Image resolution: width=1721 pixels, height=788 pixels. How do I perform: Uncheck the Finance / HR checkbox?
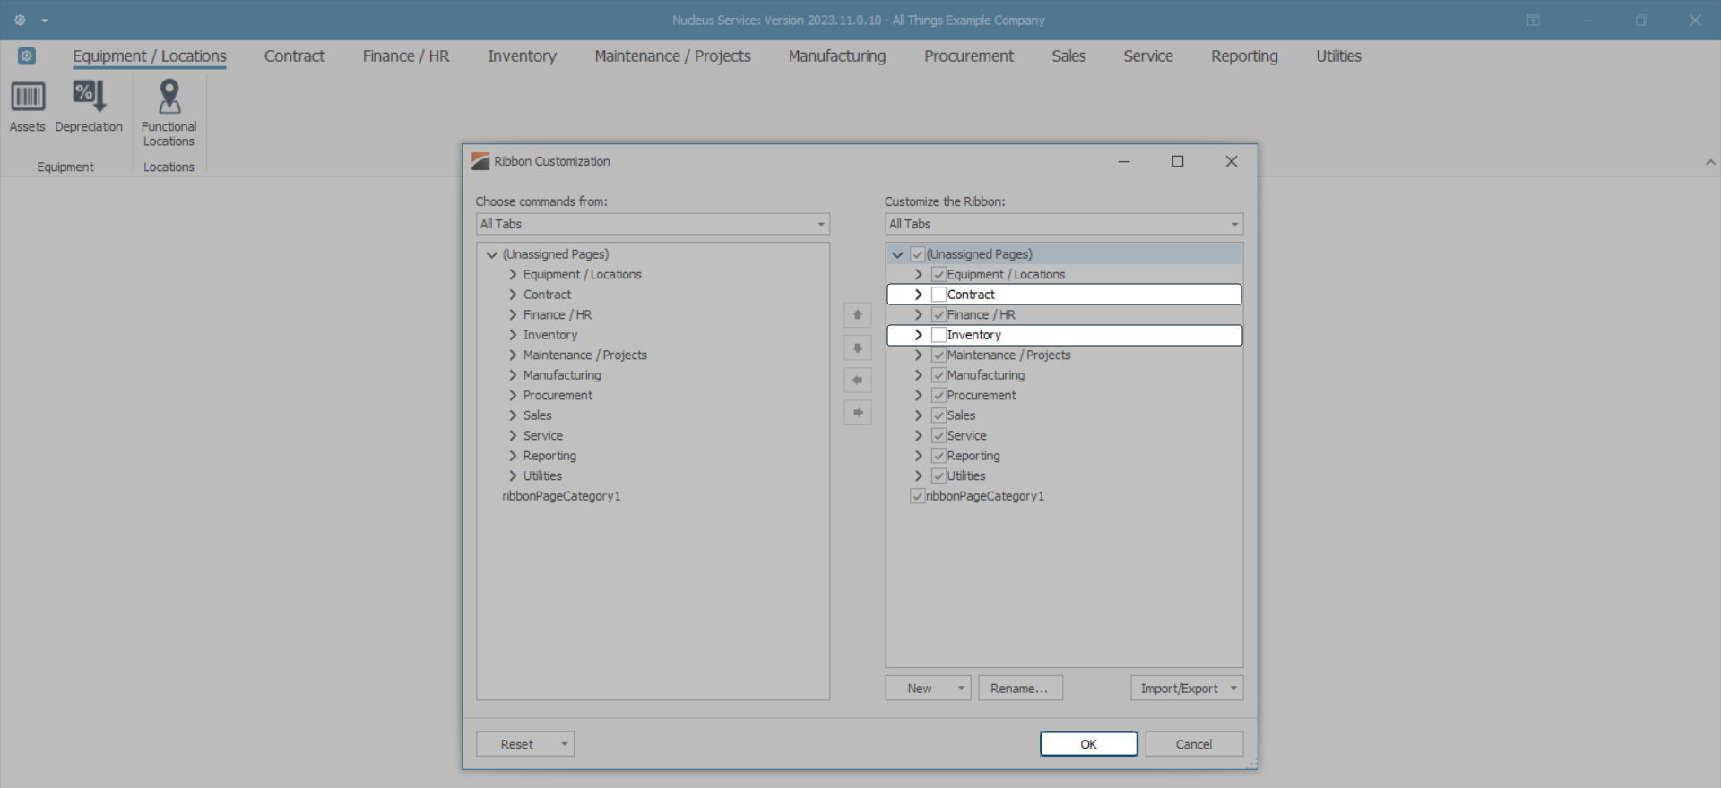coord(938,315)
